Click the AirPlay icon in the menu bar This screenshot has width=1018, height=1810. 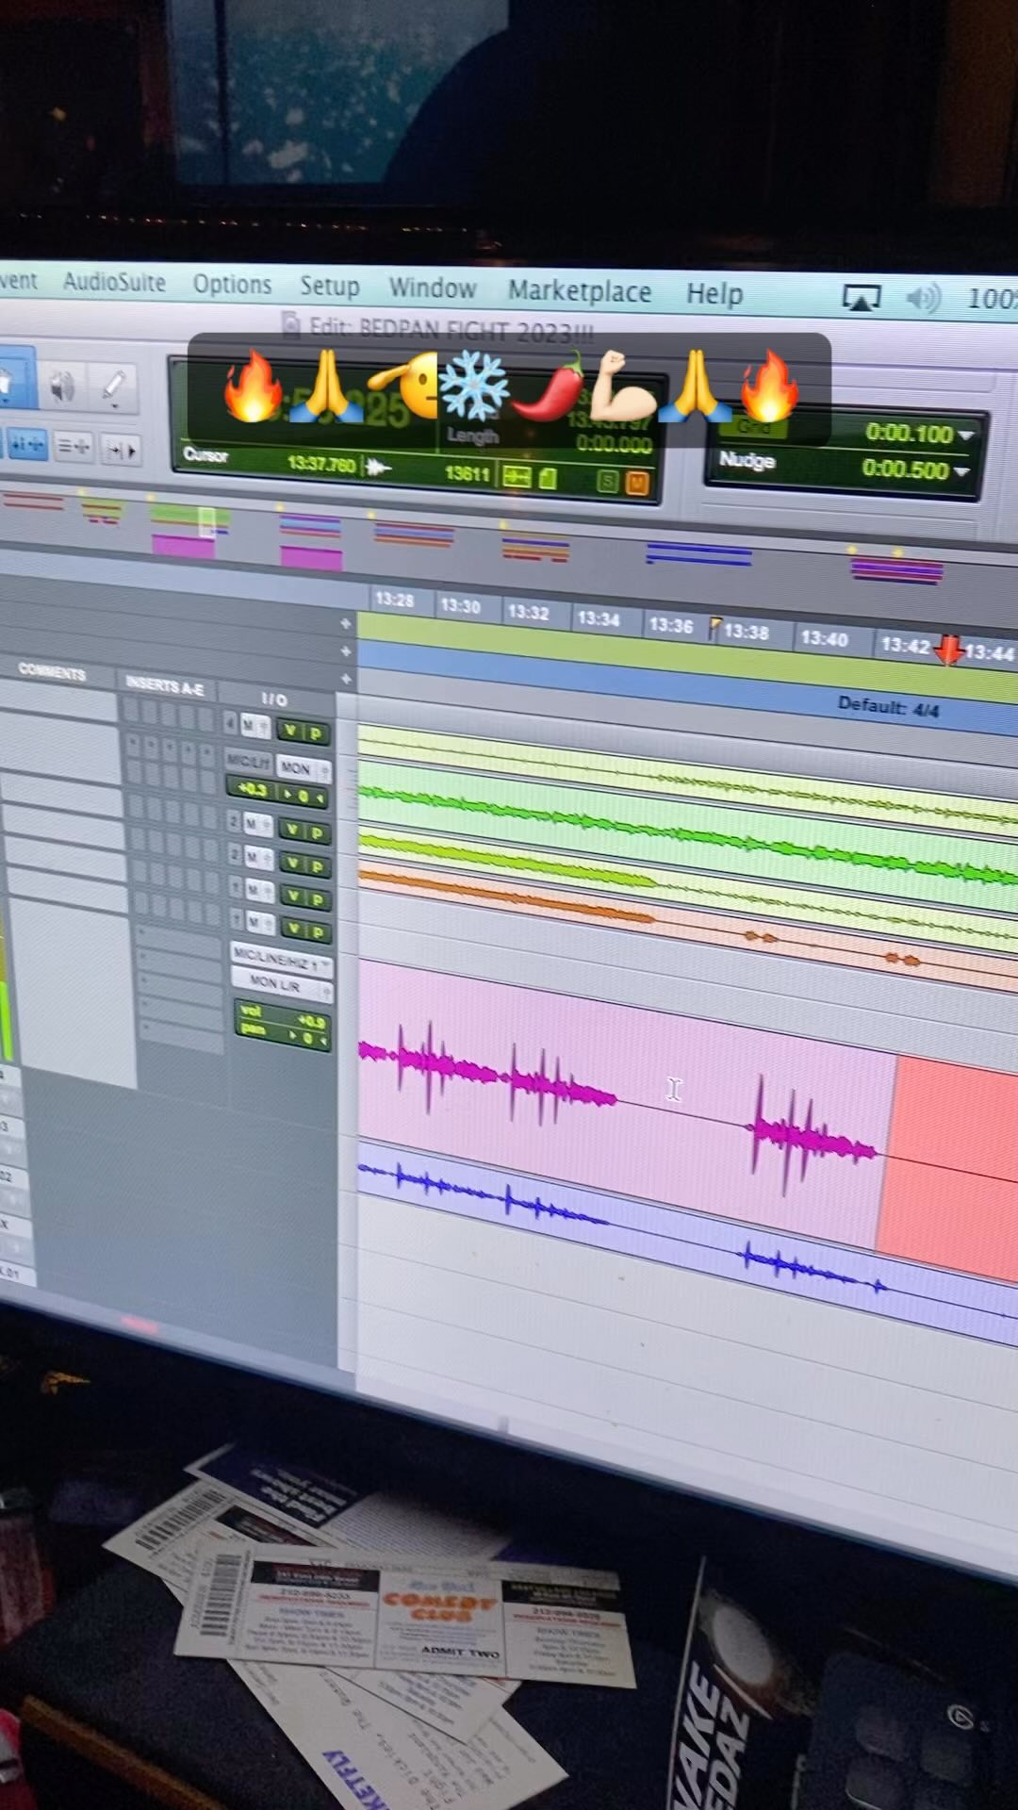(861, 299)
